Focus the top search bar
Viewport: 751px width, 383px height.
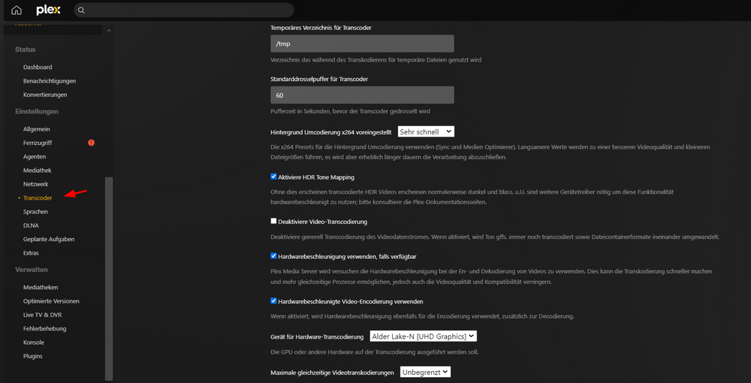click(184, 10)
